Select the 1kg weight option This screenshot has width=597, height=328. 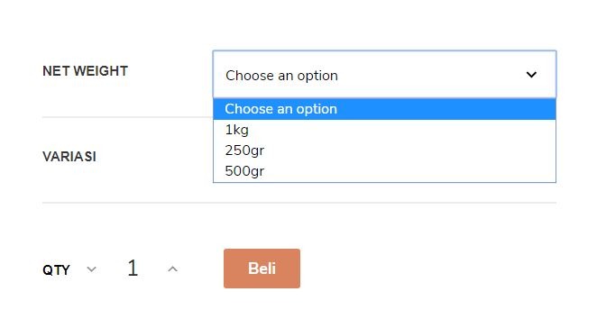coord(384,130)
